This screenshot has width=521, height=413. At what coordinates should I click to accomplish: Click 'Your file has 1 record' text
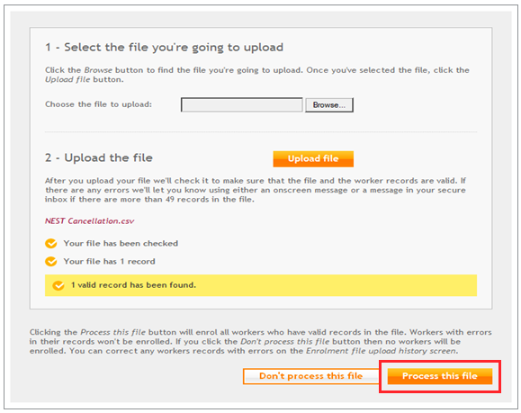109,262
